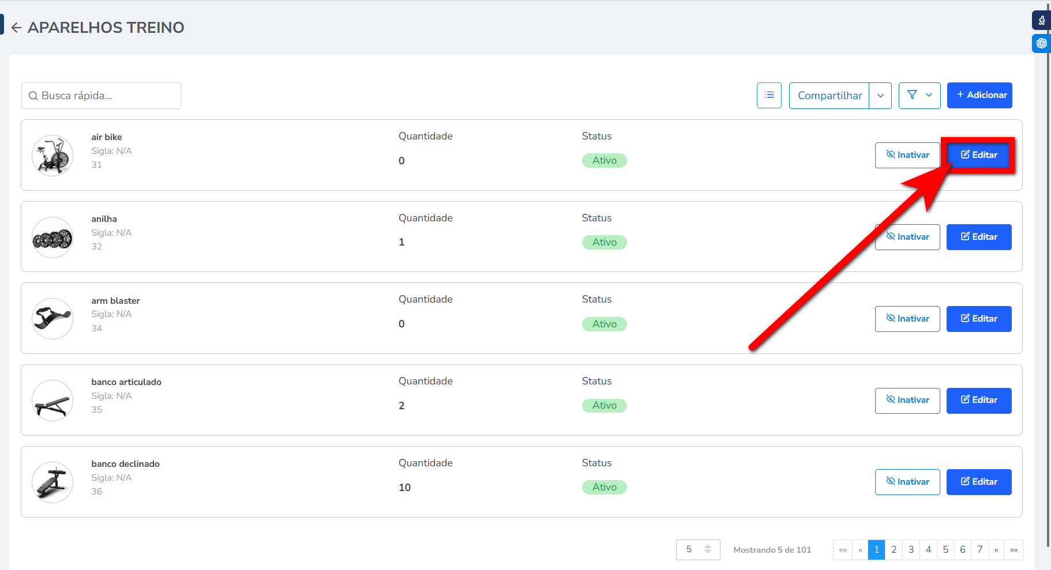The image size is (1051, 570).
Task: Go to pagination page 2
Action: (894, 550)
